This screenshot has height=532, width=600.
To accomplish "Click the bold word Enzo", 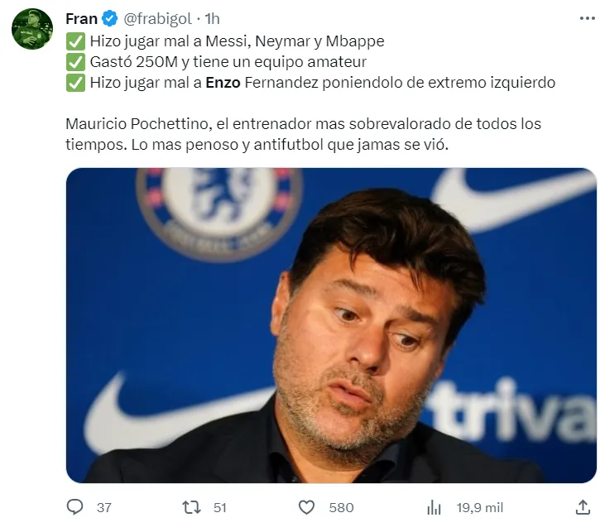I will click(x=223, y=82).
